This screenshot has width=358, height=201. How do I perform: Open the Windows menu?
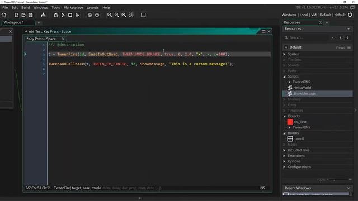(40, 7)
